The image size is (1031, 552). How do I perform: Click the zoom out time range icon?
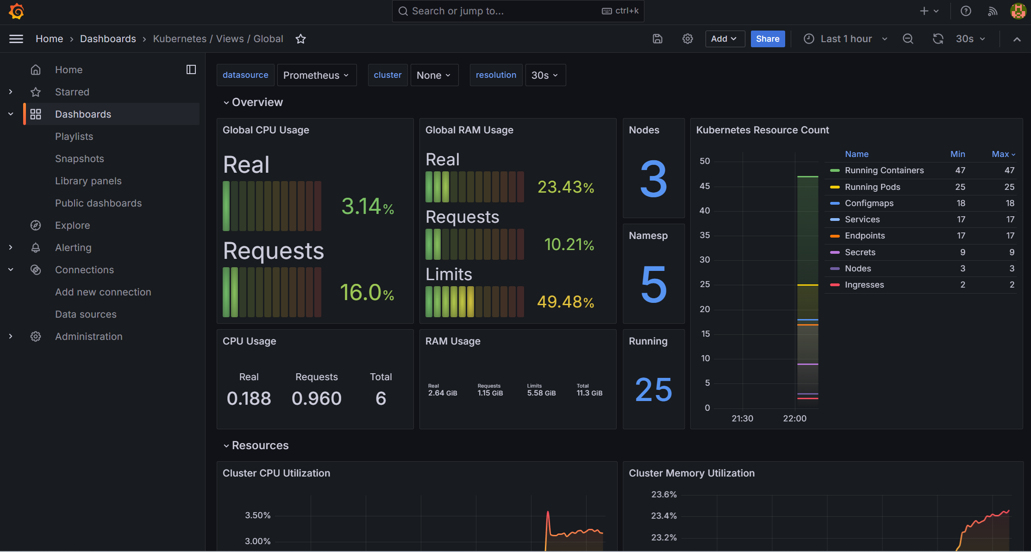(908, 39)
